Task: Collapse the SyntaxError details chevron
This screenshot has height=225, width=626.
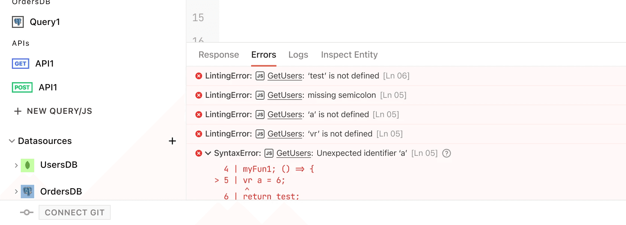Action: click(208, 153)
